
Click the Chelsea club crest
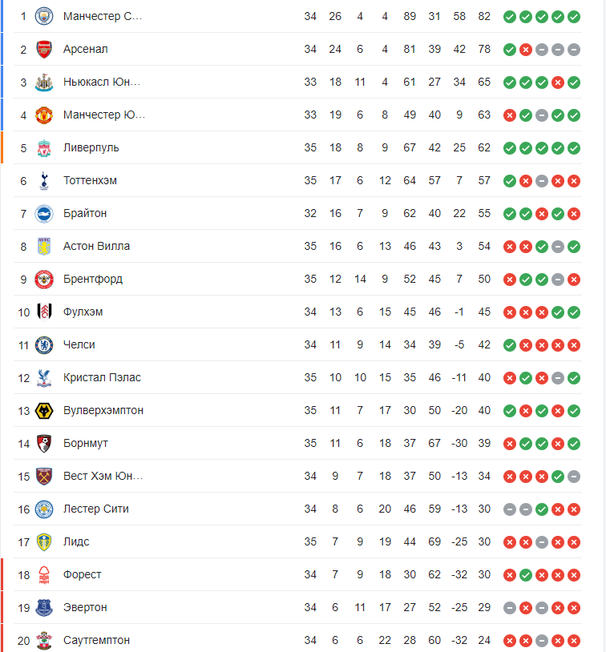coord(44,345)
